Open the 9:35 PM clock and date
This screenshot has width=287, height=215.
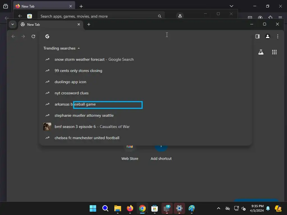257,208
